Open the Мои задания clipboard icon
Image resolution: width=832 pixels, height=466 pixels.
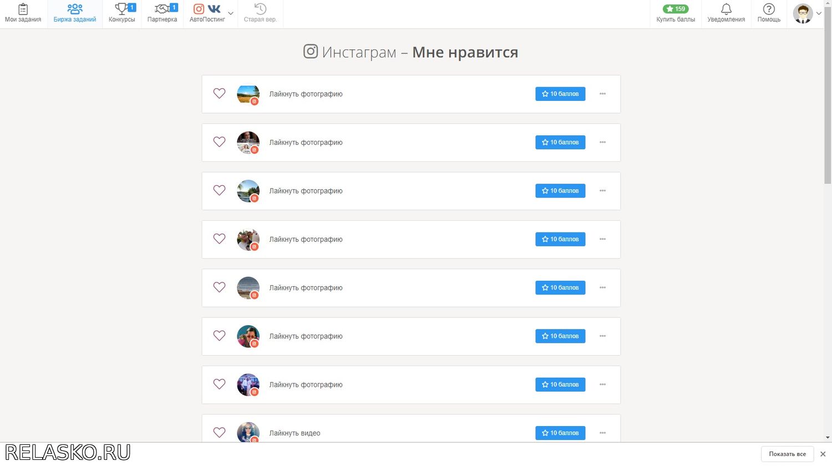[x=23, y=9]
